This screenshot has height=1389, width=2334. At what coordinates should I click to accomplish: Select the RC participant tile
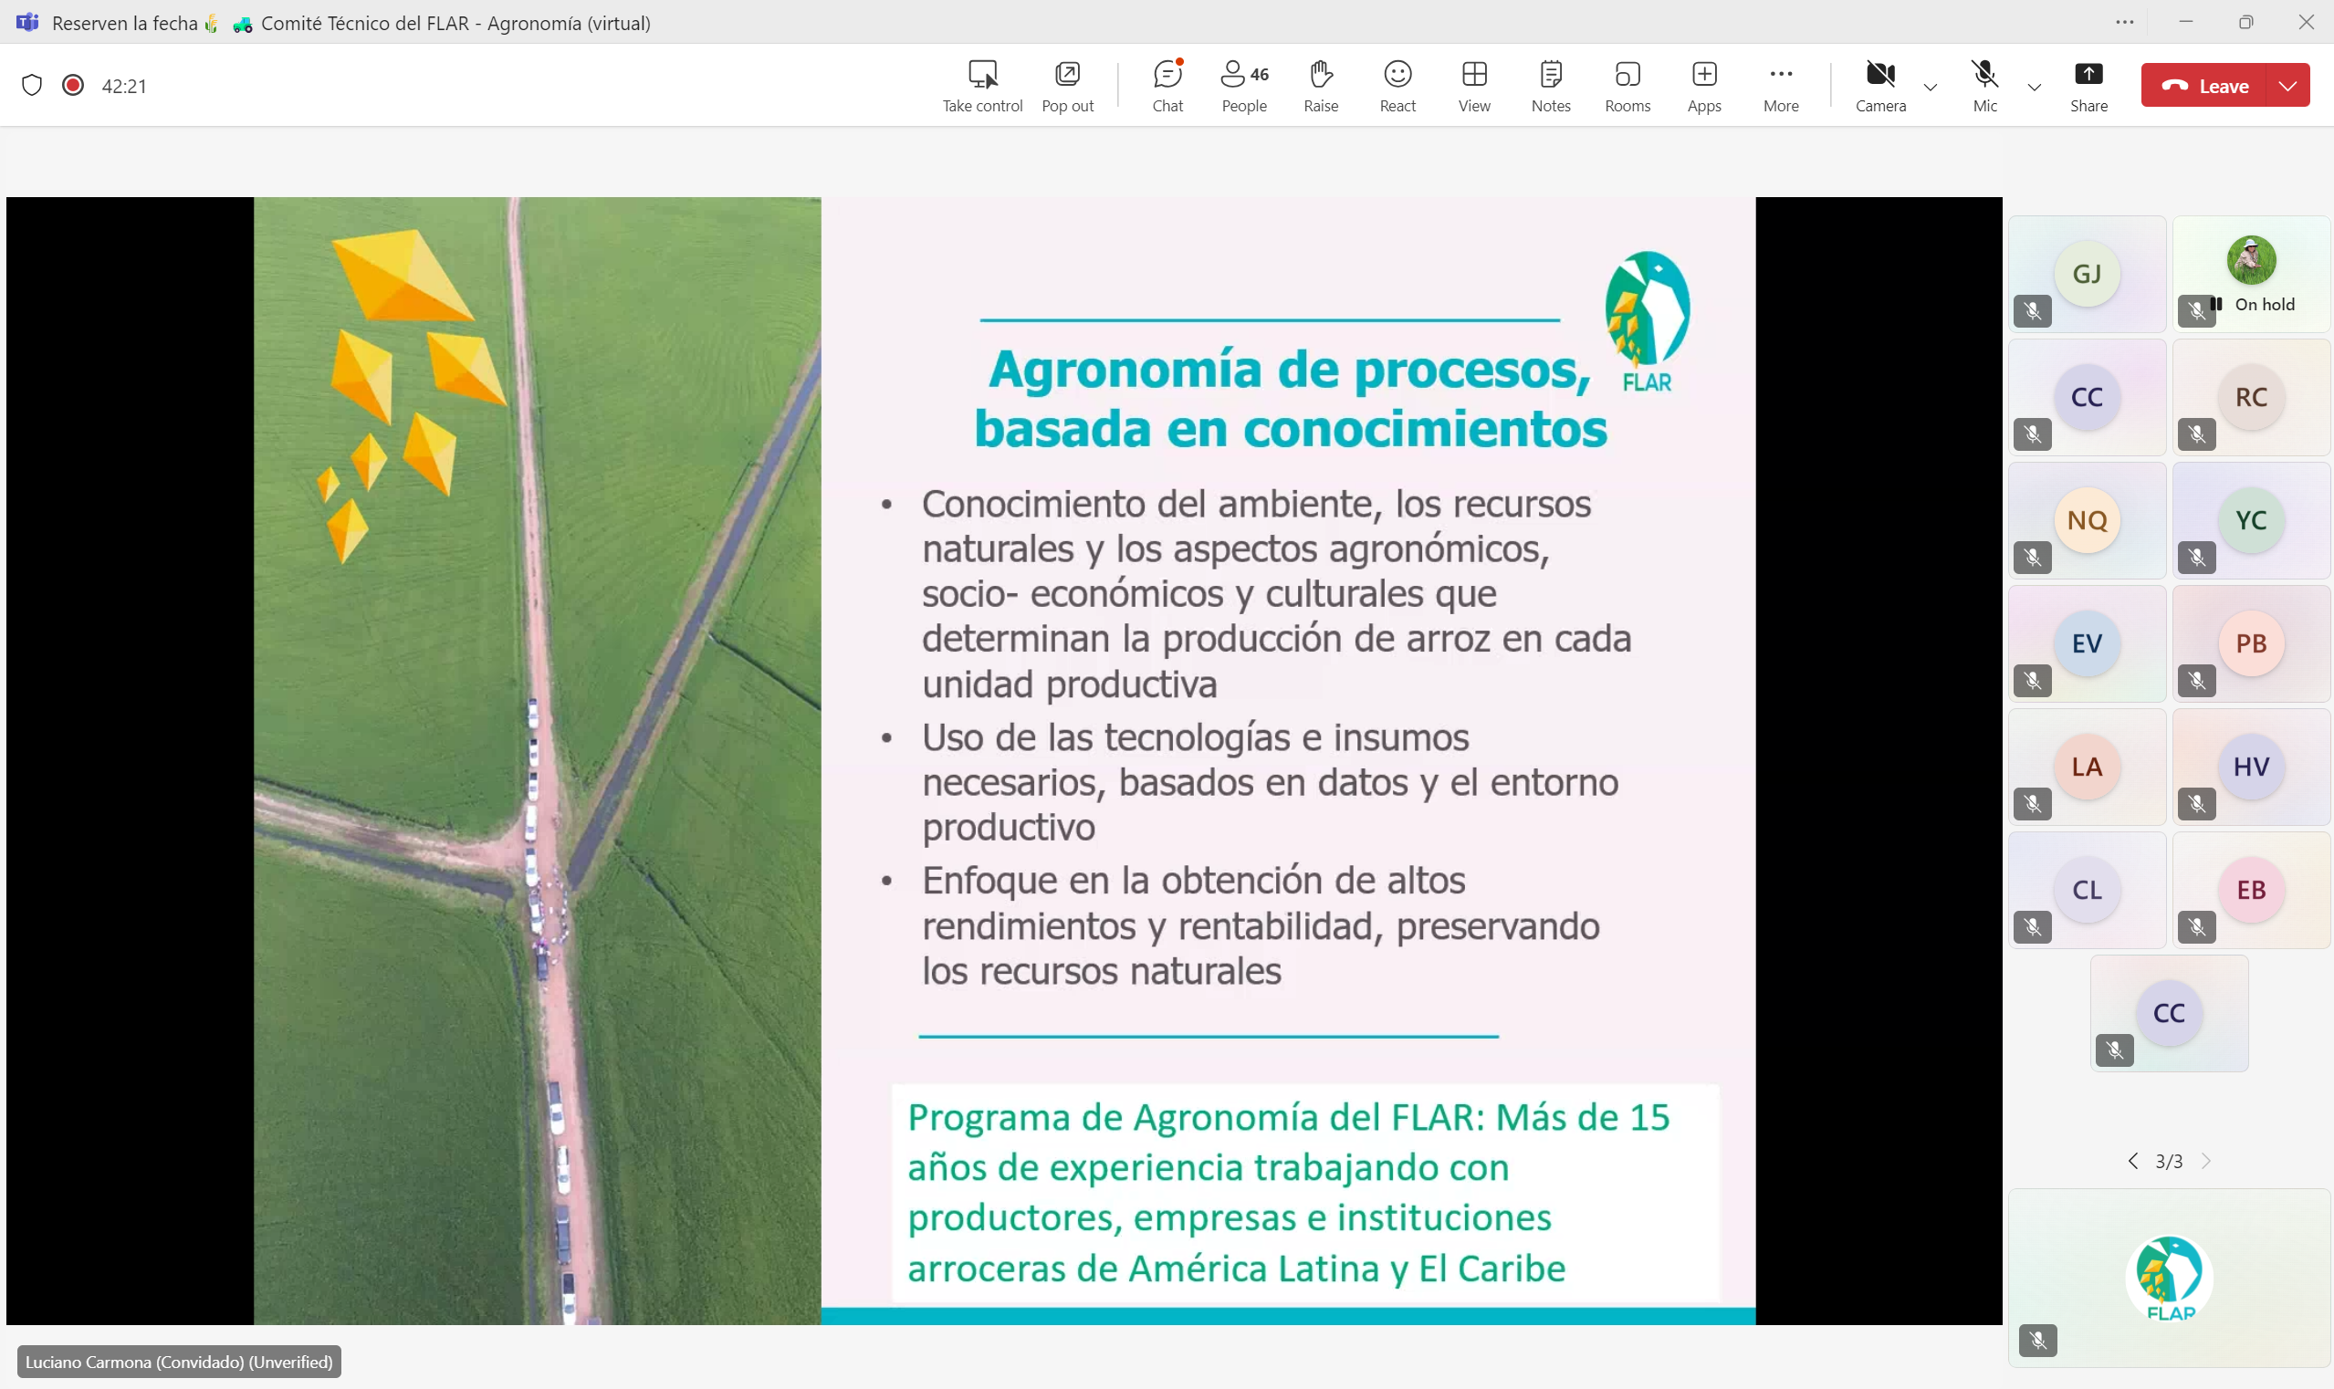[2251, 398]
